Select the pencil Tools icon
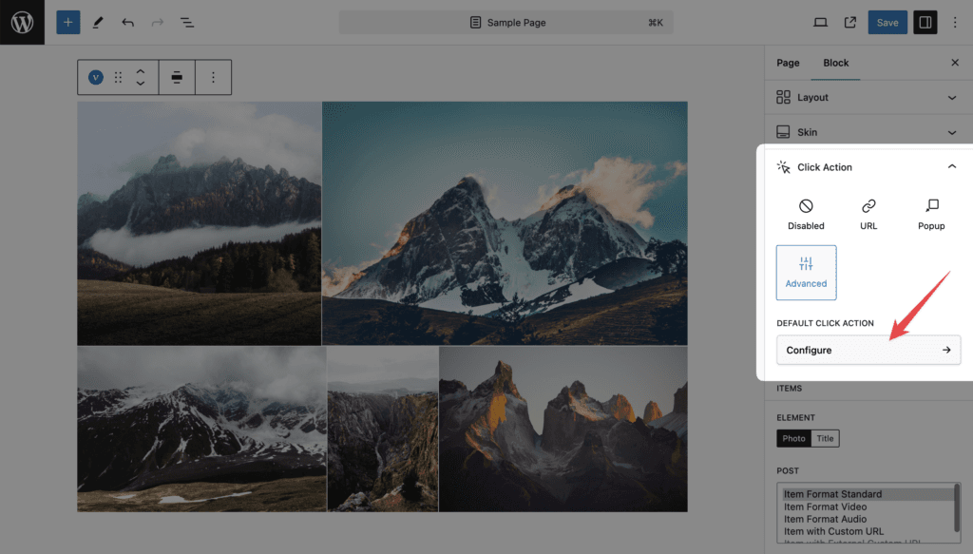Viewport: 973px width, 554px height. click(98, 22)
